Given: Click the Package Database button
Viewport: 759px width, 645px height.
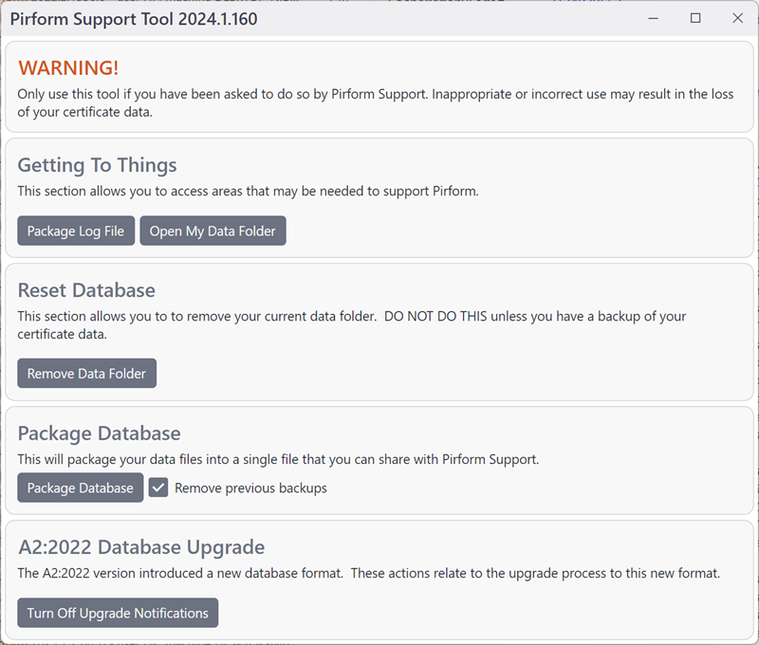Looking at the screenshot, I should [81, 488].
